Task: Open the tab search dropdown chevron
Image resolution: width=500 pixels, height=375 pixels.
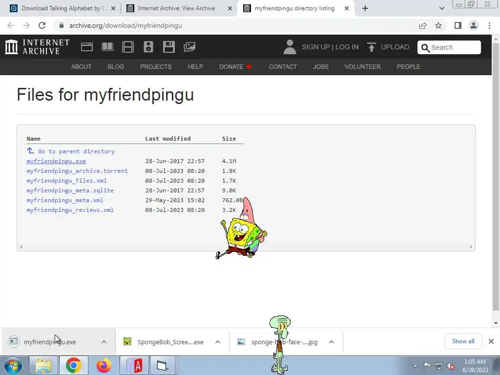Action: 441,8
